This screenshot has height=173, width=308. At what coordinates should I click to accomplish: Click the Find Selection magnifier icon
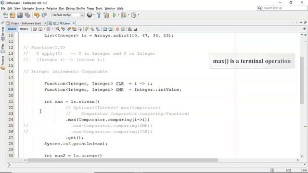(x=58, y=29)
